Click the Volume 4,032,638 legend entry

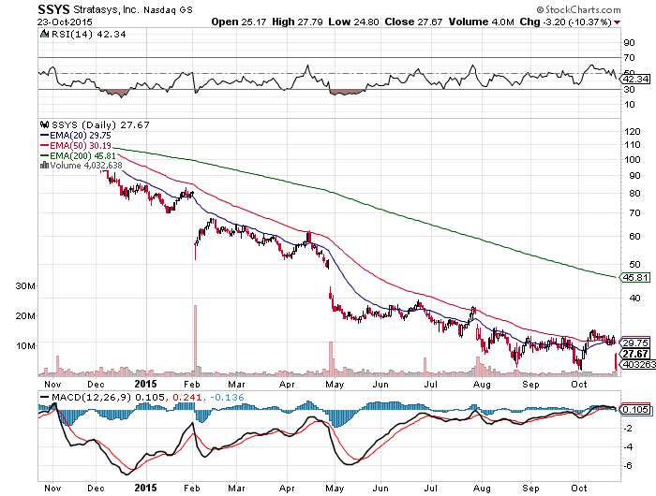pyautogui.click(x=86, y=166)
